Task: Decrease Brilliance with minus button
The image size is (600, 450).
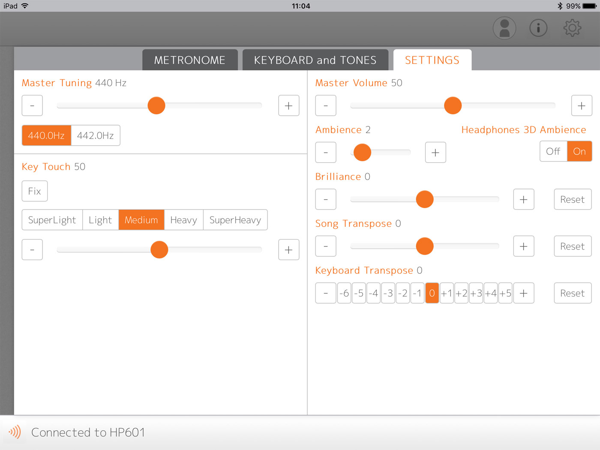Action: pyautogui.click(x=326, y=199)
